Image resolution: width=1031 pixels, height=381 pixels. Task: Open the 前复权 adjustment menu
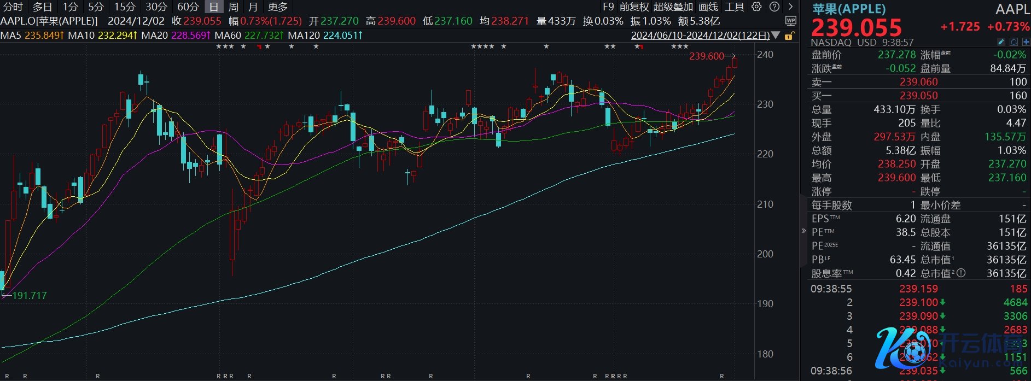point(634,7)
